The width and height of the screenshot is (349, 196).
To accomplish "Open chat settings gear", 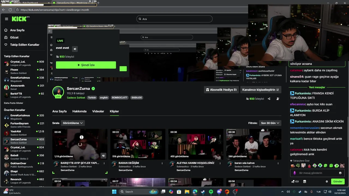I will pos(327,182).
